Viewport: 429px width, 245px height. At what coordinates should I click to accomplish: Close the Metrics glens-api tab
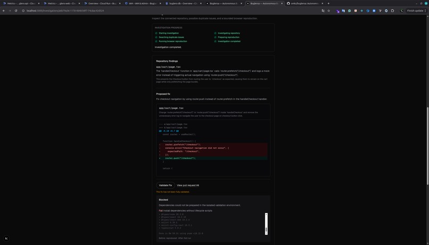38,4
